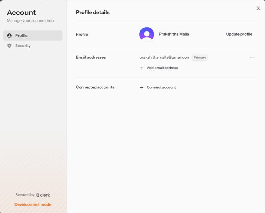Viewport: 265px width, 213px height.
Task: Click the Security shield icon
Action: pos(9,46)
